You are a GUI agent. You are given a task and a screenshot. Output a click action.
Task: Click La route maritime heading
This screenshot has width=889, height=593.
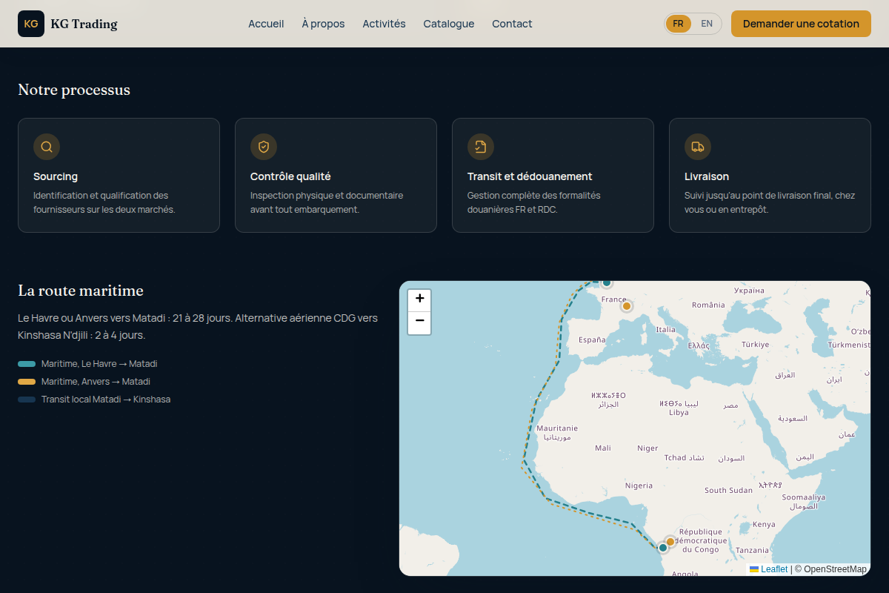[81, 291]
